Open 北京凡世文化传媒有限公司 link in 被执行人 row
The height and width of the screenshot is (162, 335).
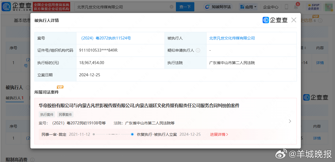232,38
